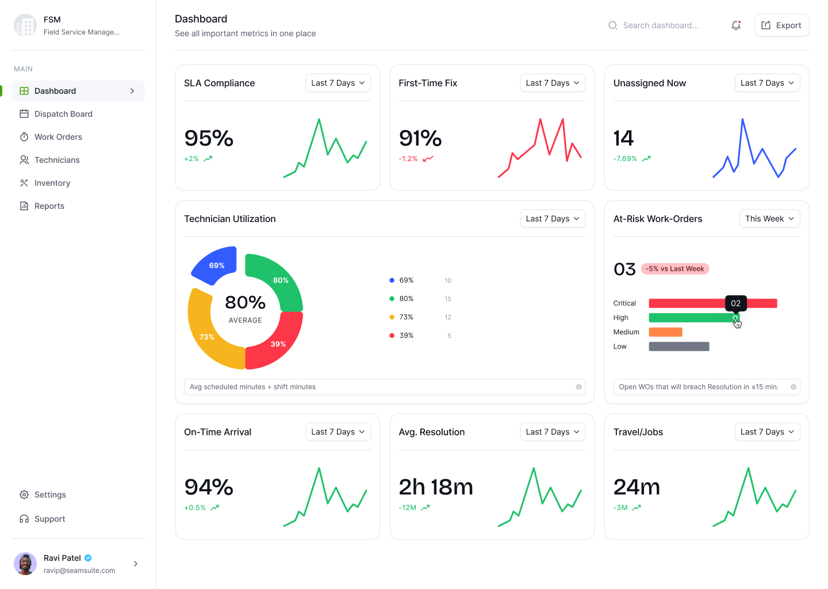
Task: Open Reports from the sidebar icon
Action: 24,206
